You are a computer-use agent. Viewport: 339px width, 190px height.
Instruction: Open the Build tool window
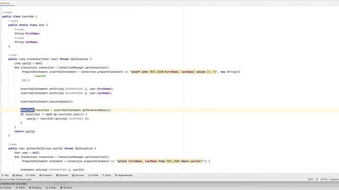(x=106, y=175)
